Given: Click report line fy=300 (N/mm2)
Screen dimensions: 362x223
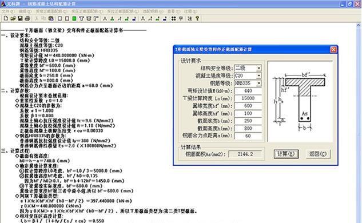Looking at the screenshot, I should point(65,141).
